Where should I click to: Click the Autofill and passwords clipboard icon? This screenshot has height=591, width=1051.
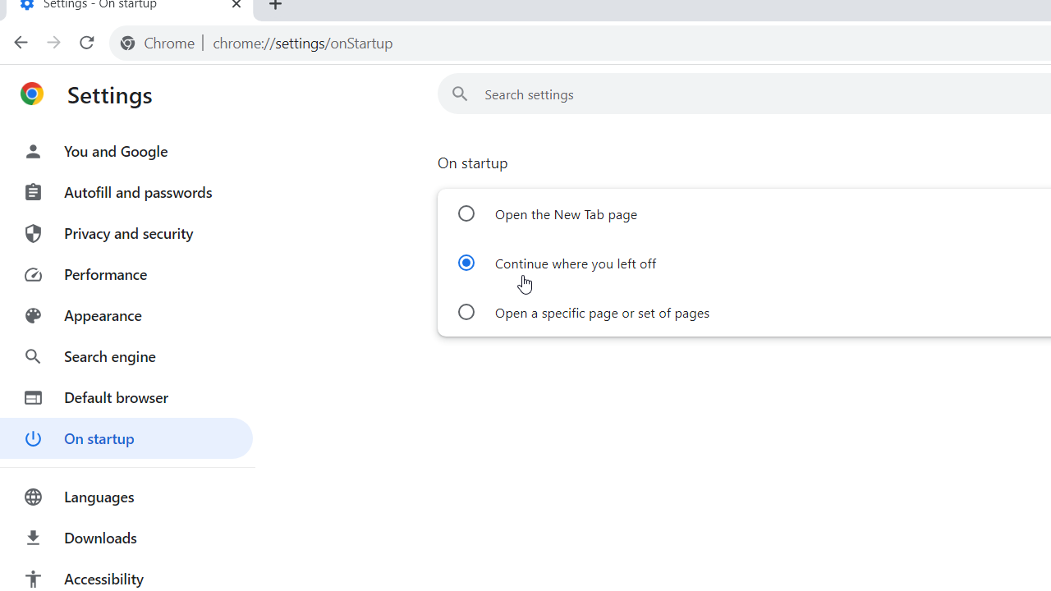click(x=33, y=192)
